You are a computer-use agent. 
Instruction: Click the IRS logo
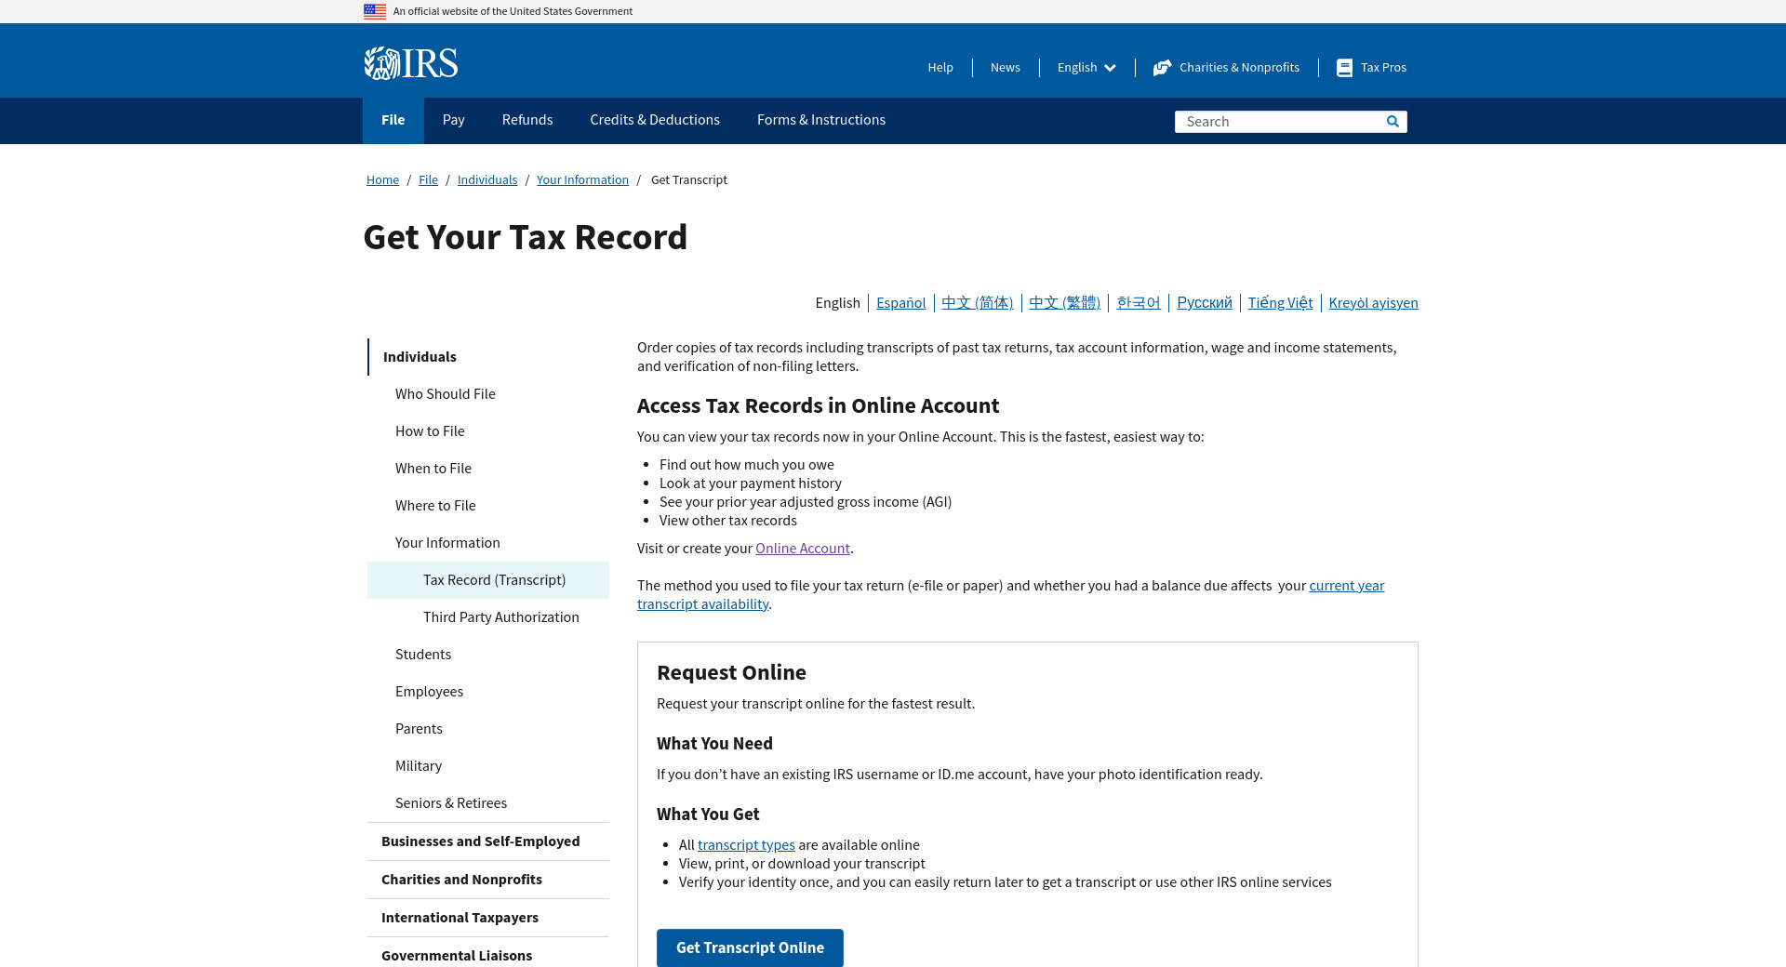tap(410, 63)
